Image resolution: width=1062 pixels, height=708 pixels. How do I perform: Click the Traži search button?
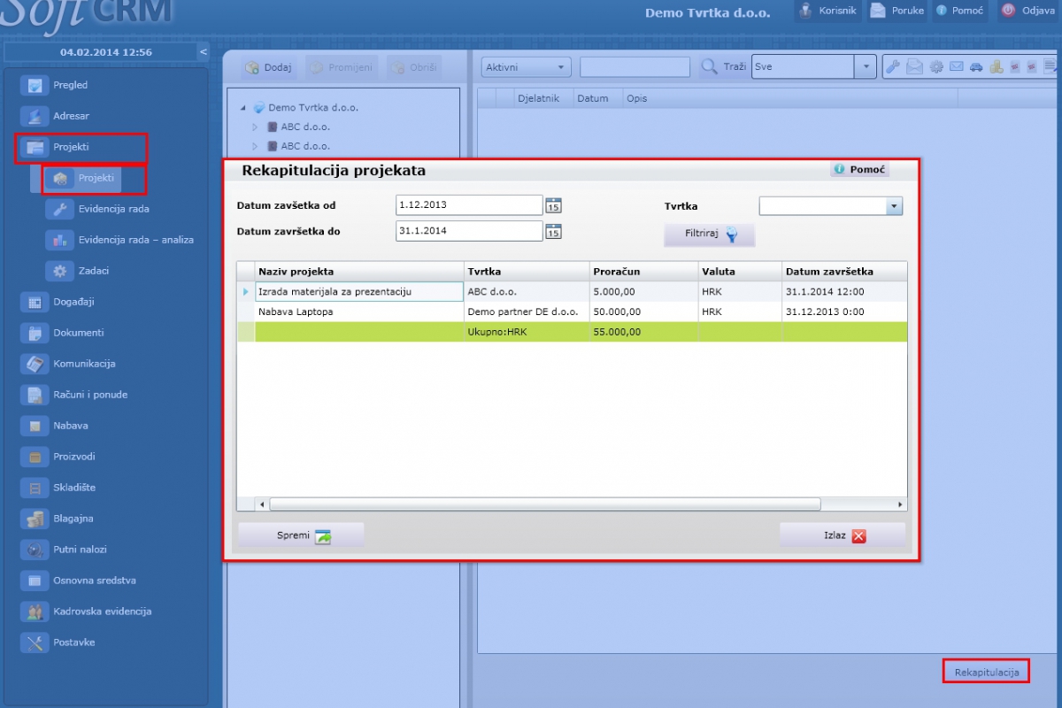[722, 66]
